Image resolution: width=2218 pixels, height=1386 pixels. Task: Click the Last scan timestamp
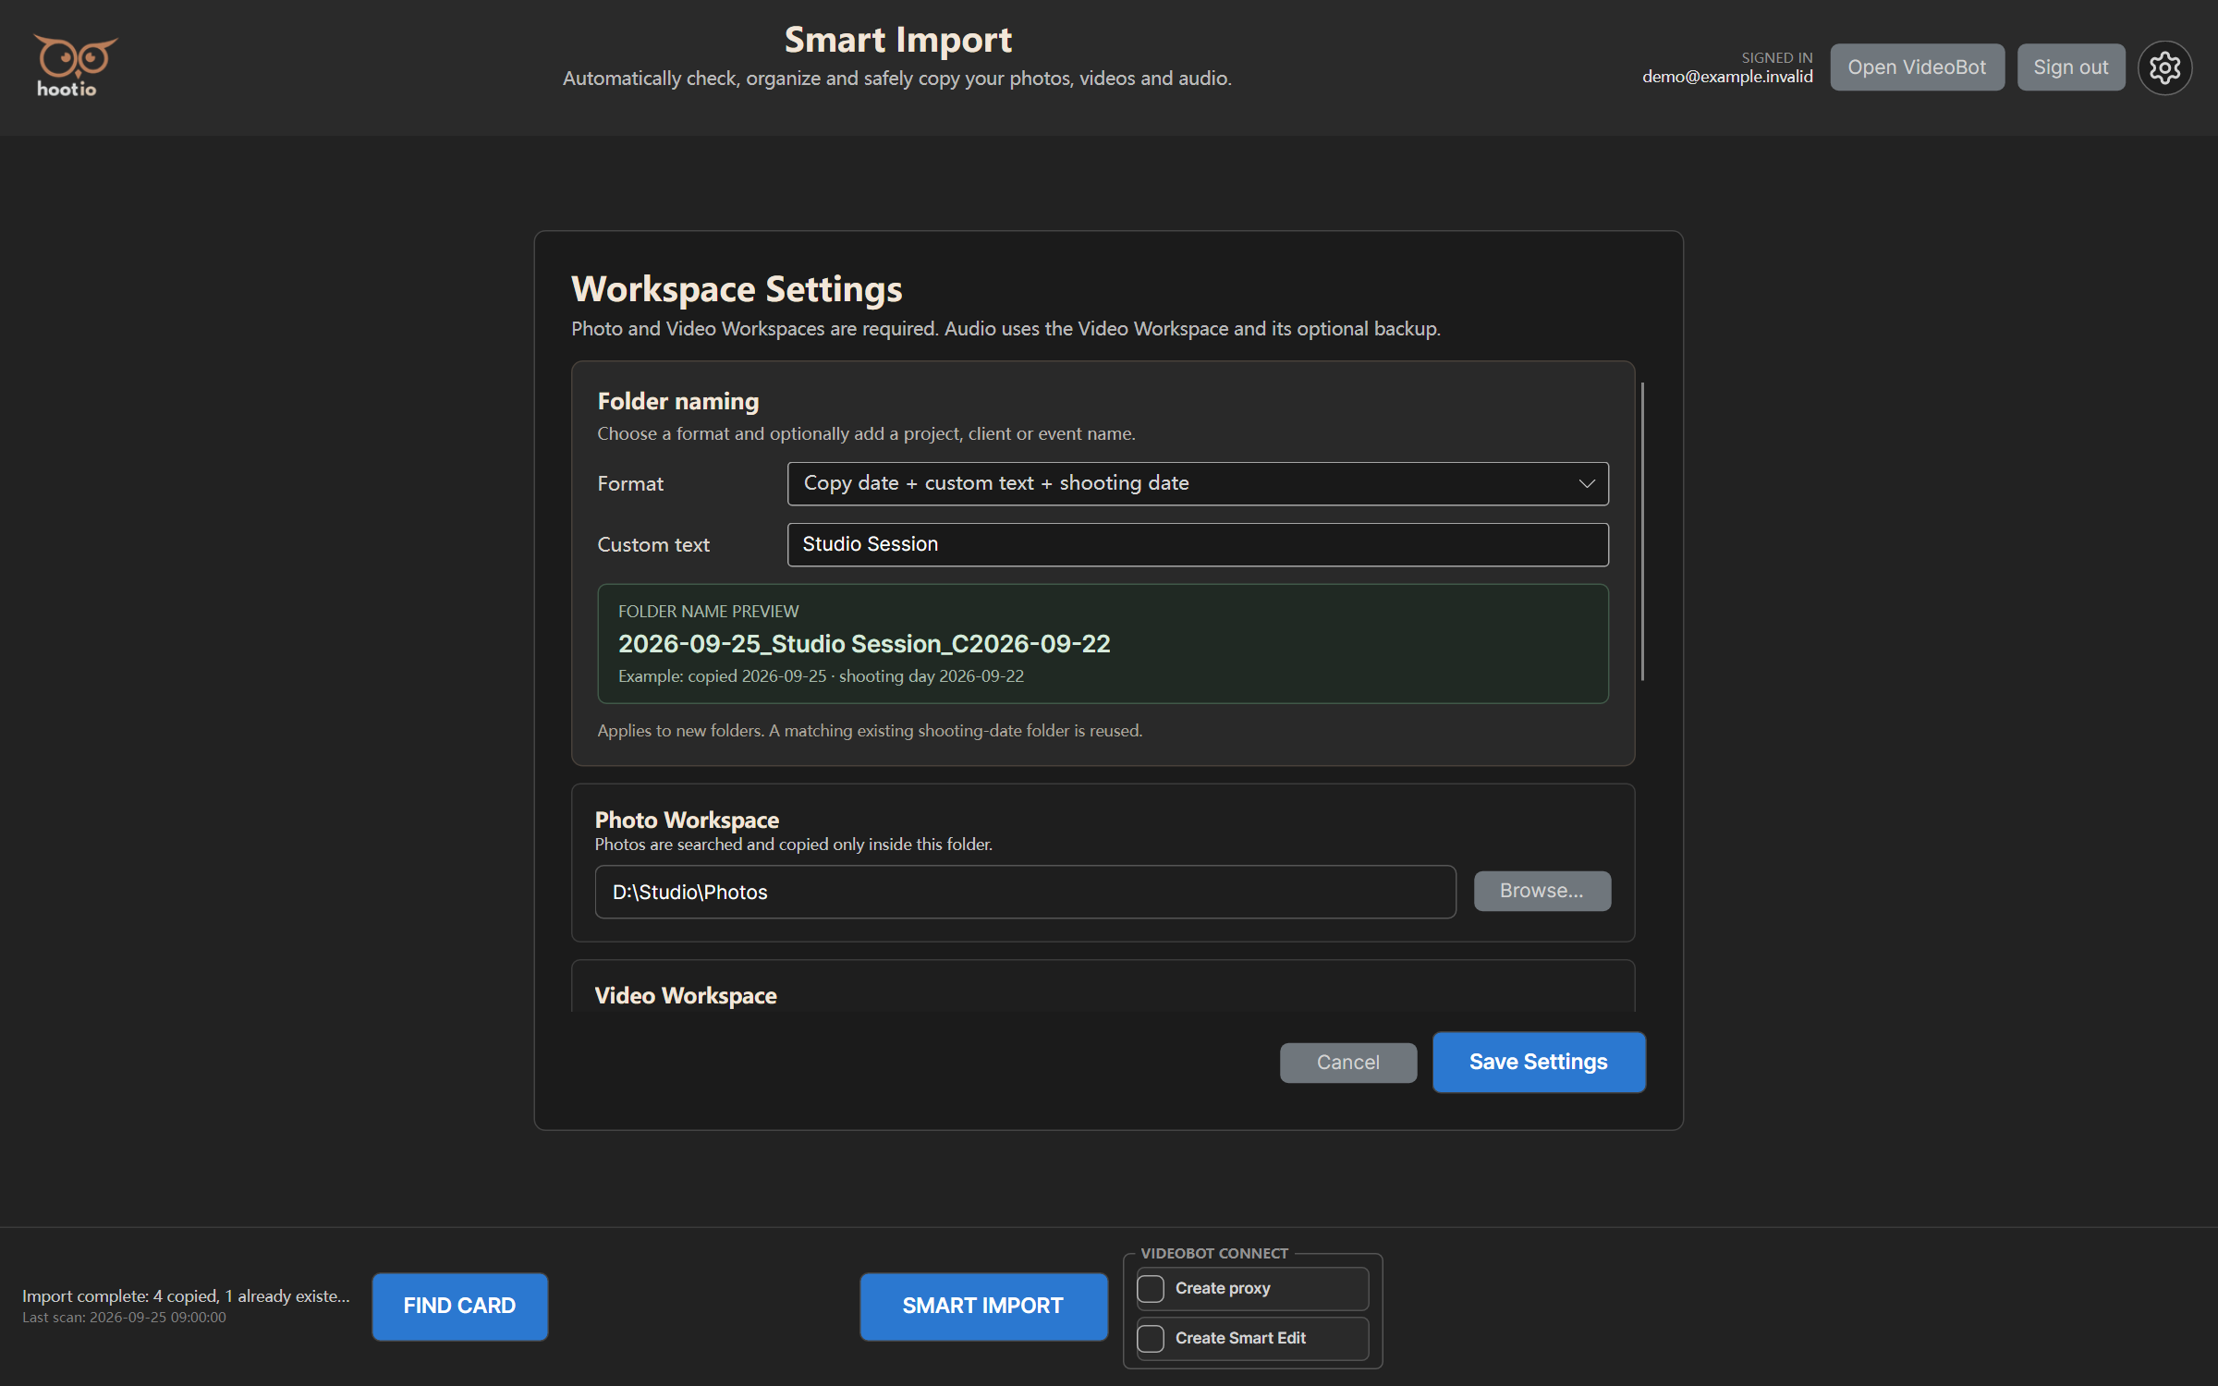124,1317
